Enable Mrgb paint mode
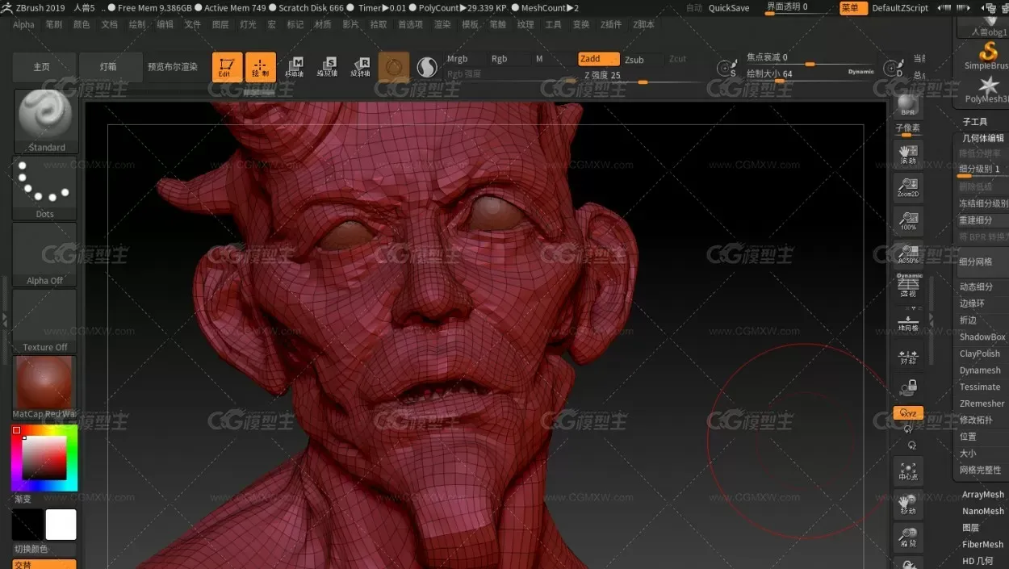Image resolution: width=1009 pixels, height=569 pixels. [457, 59]
